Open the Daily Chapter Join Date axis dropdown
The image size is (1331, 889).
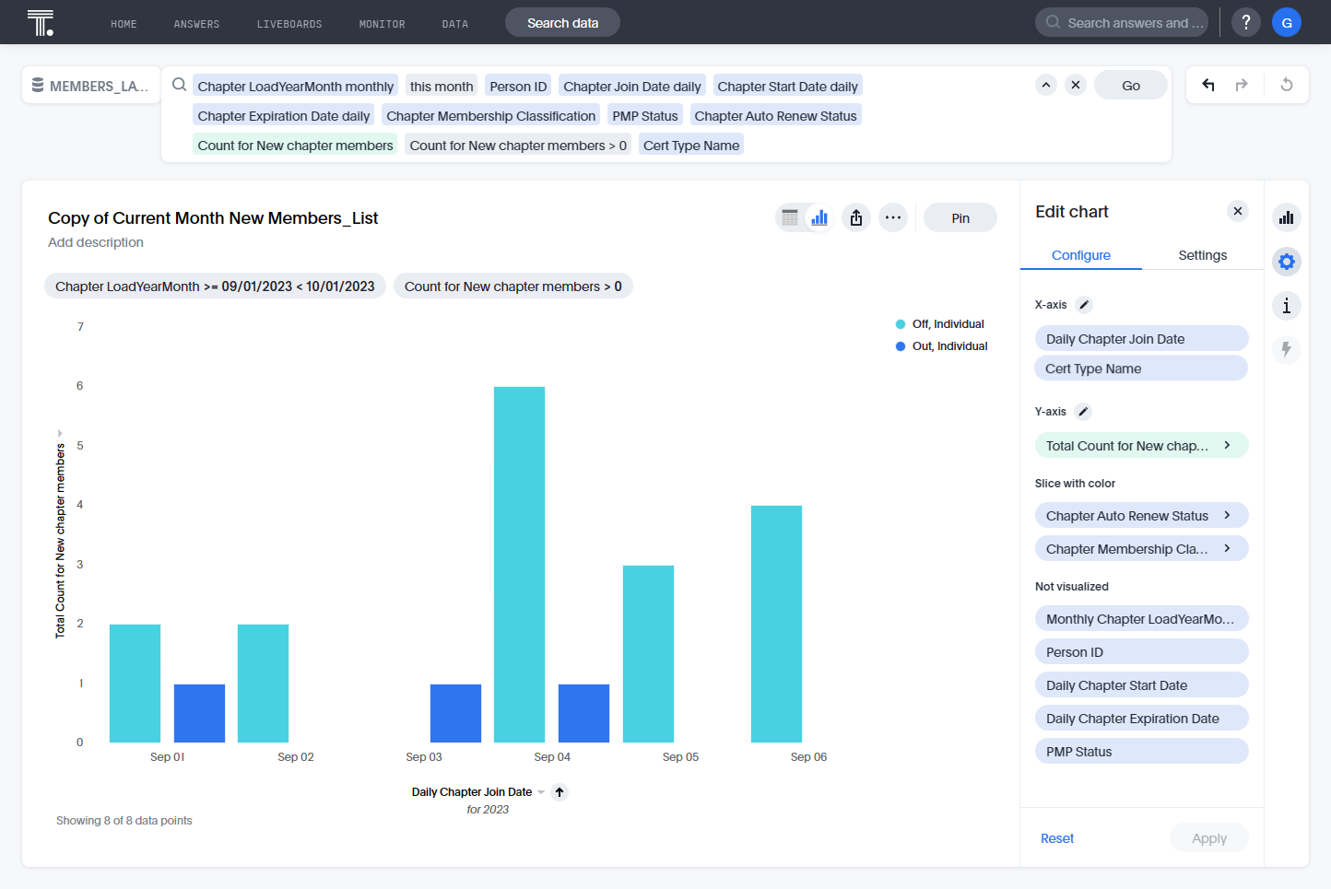point(541,792)
